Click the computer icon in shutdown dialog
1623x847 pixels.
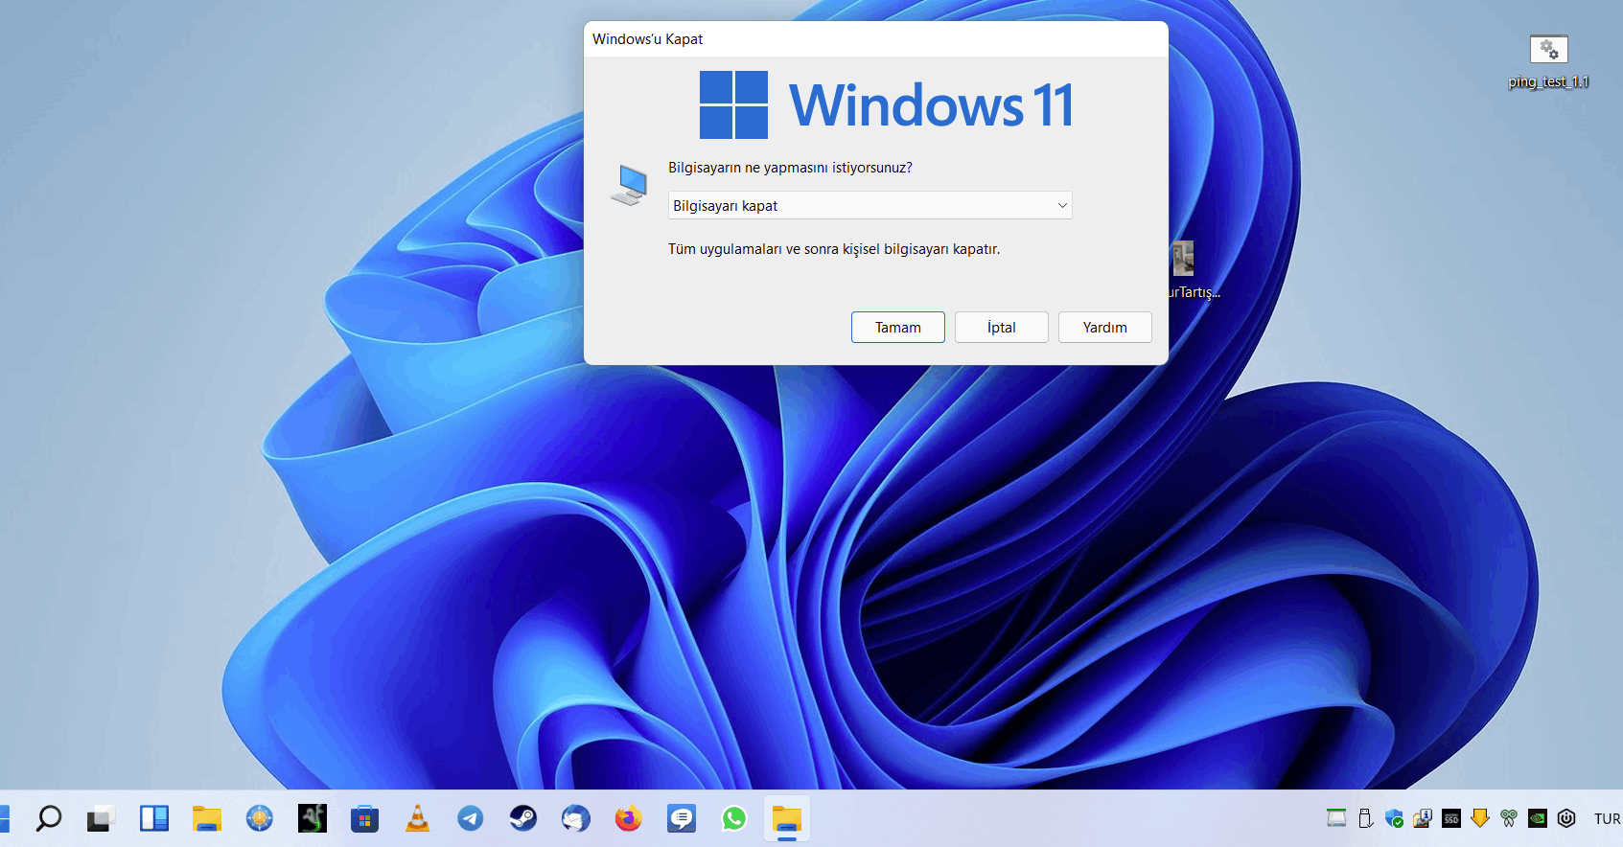coord(630,184)
